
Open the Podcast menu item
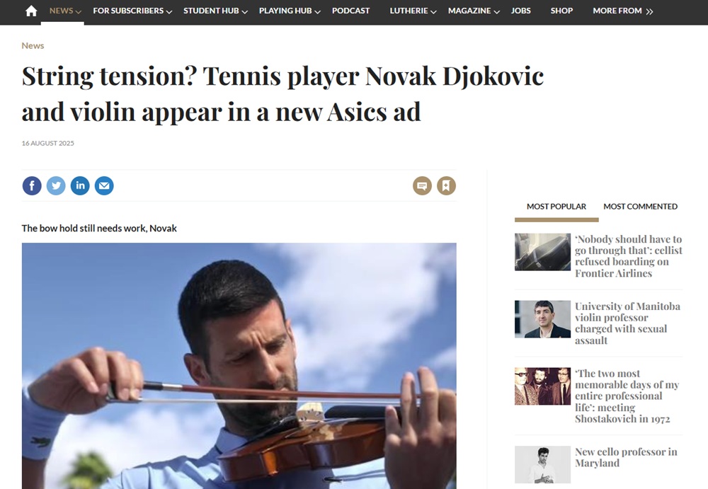[x=351, y=11]
